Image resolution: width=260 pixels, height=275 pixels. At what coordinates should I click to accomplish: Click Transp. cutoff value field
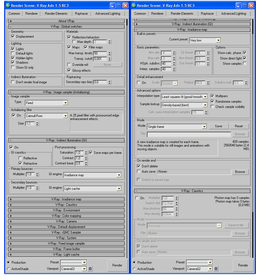(x=100, y=59)
